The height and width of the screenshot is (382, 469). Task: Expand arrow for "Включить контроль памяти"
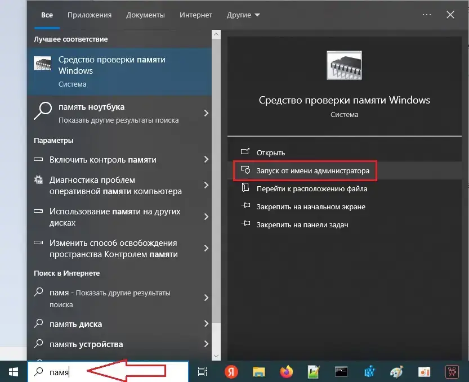point(206,159)
